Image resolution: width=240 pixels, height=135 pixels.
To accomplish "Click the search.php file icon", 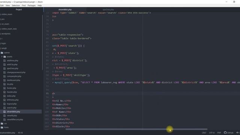I will pyautogui.click(x=4, y=108).
